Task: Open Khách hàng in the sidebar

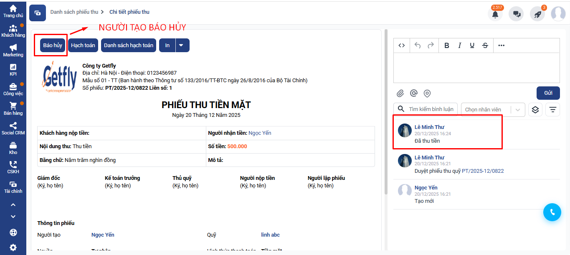Action: pos(13,31)
